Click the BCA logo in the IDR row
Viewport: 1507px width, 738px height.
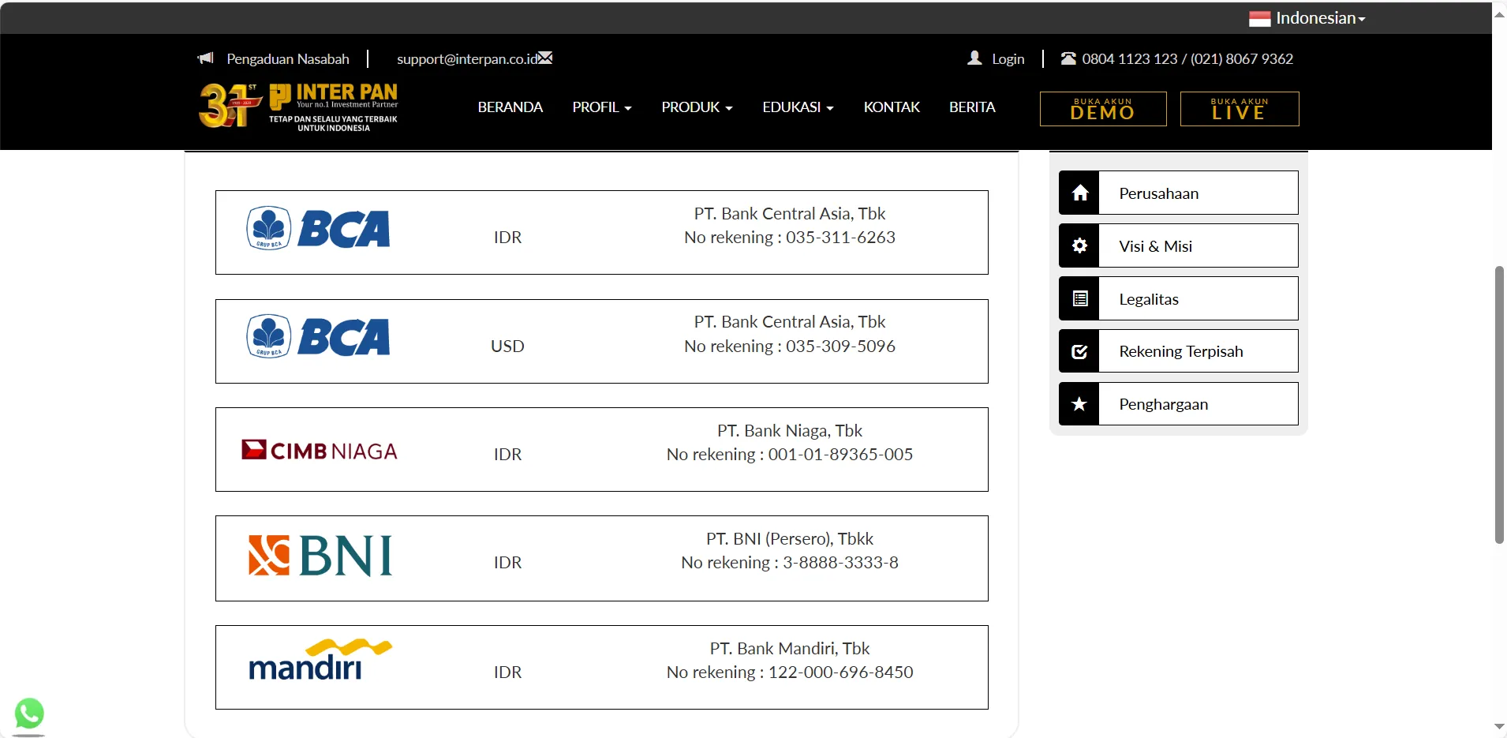pos(318,229)
